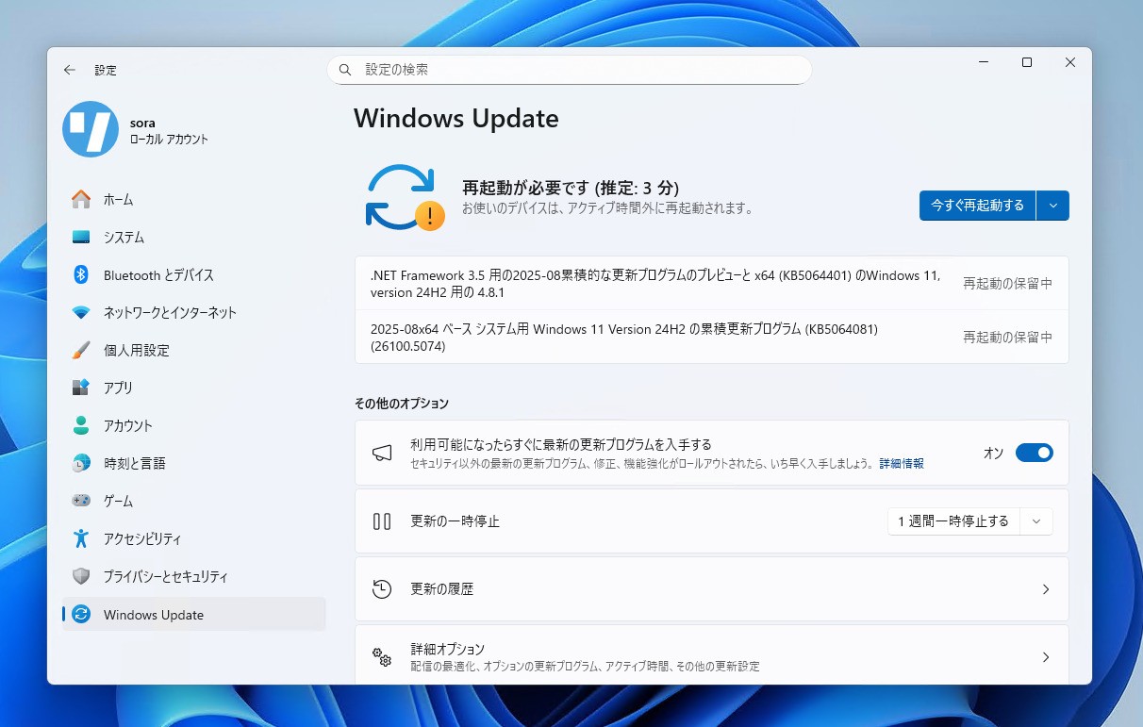The height and width of the screenshot is (727, 1143).
Task: Click the search magnifier icon
Action: point(345,70)
